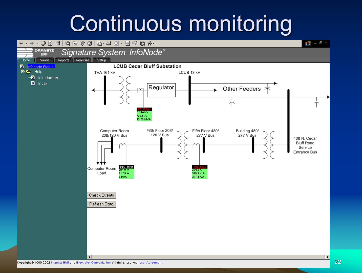The height and width of the screenshot is (273, 362).
Task: Select Introduction in the Help tree
Action: pos(48,78)
